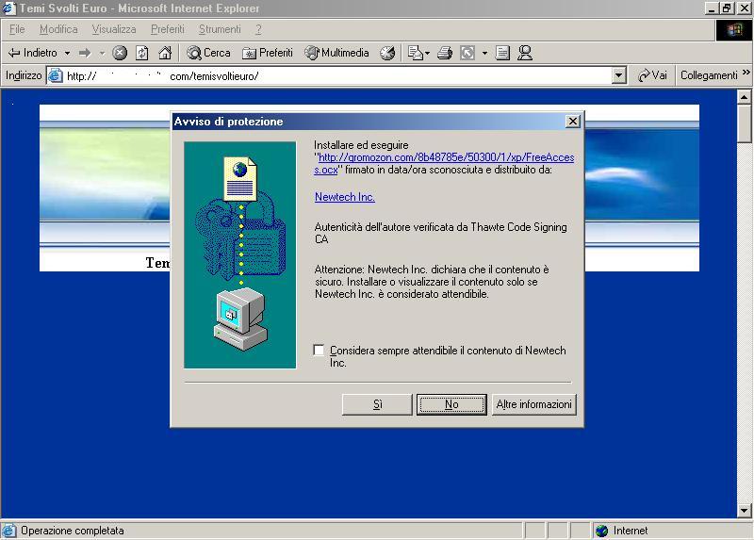This screenshot has width=754, height=540.
Task: Click the forward arrow toolbar icon
Action: [85, 53]
